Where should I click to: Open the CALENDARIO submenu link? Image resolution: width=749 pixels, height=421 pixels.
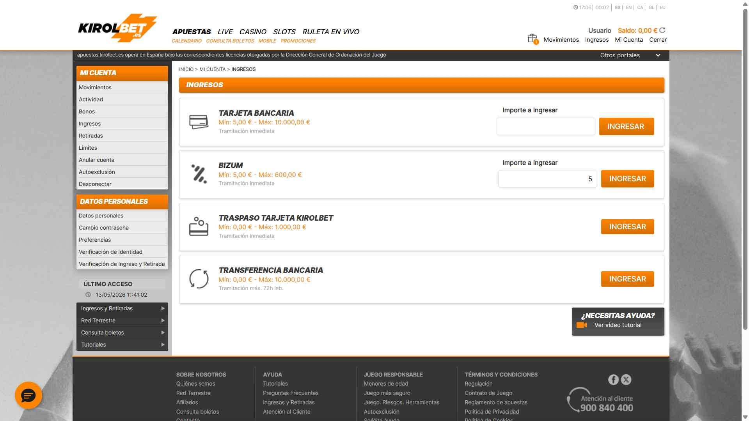186,41
